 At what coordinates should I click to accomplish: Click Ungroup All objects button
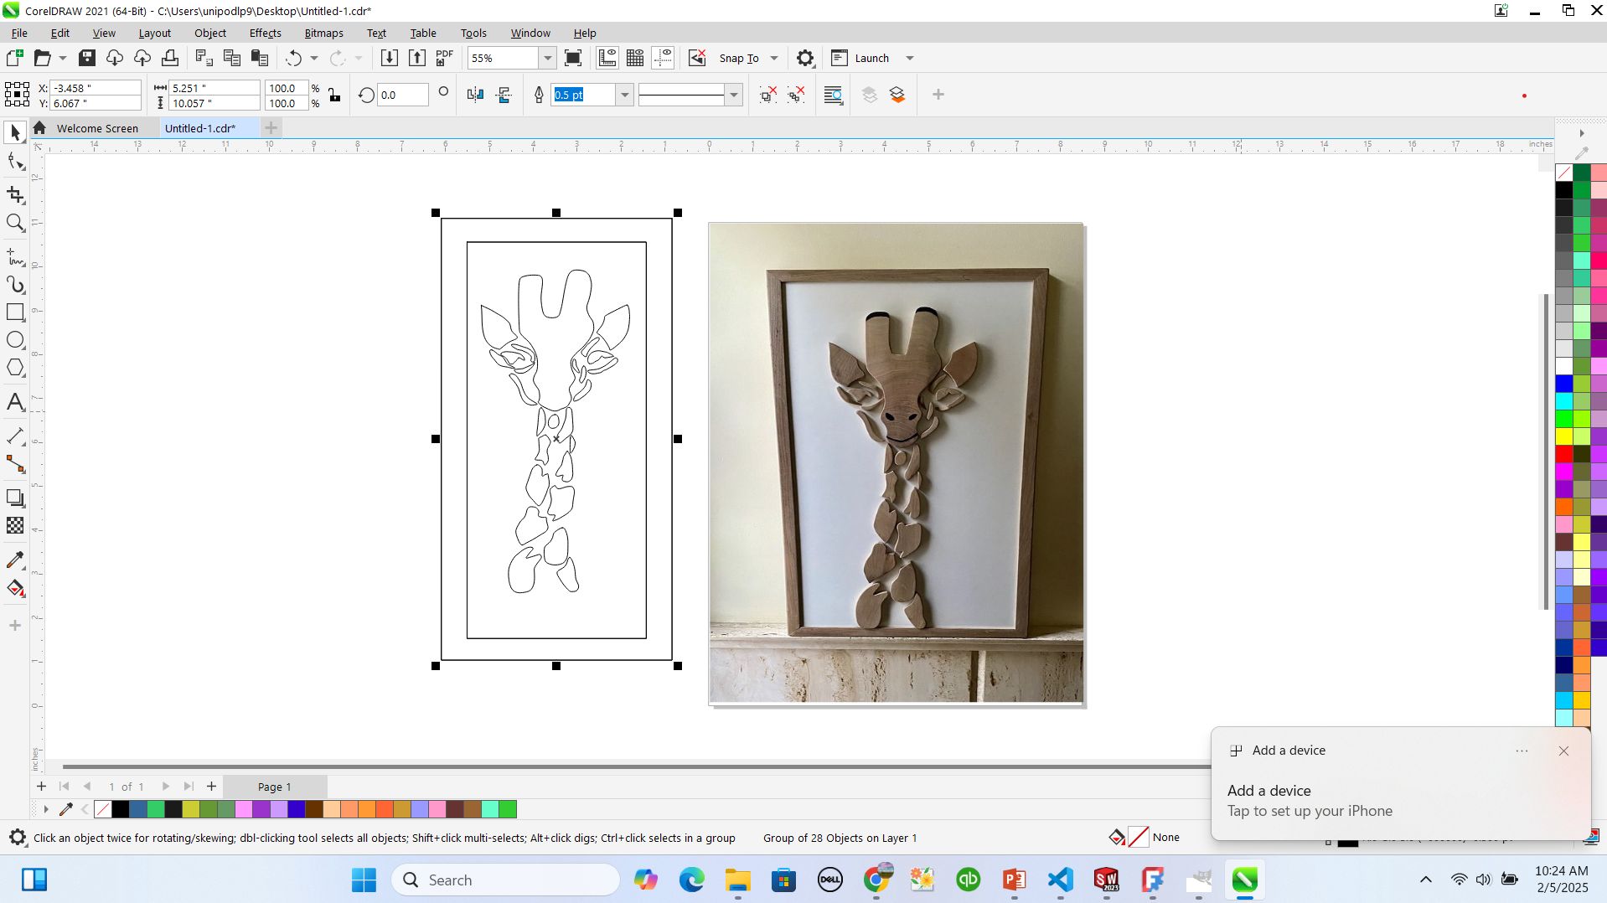coord(796,95)
